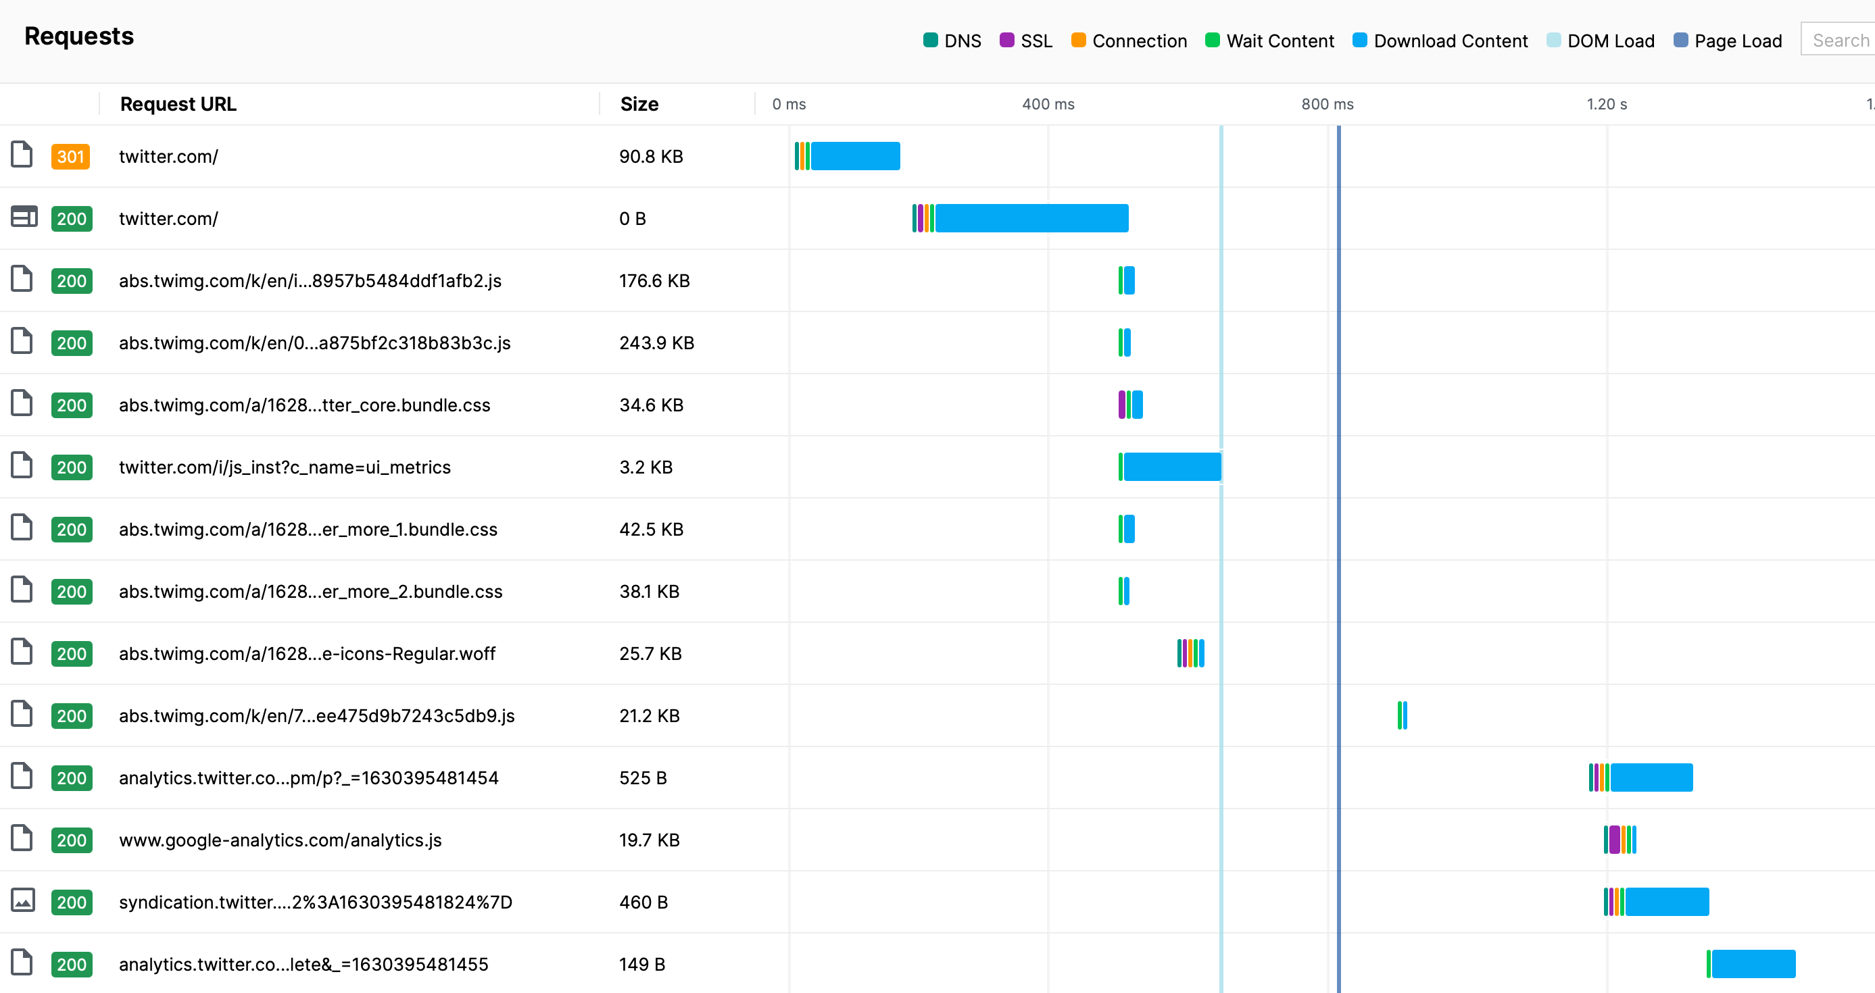The height and width of the screenshot is (993, 1875).
Task: Click the 200 badge on the syndication.twitter row
Action: coord(72,902)
